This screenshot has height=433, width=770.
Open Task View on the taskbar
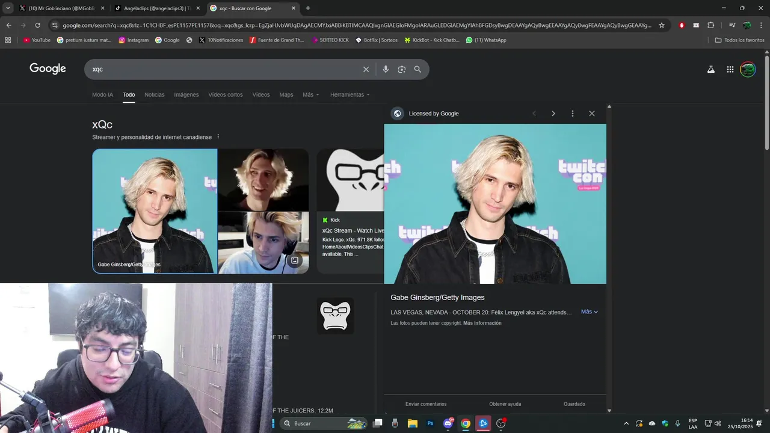(377, 423)
